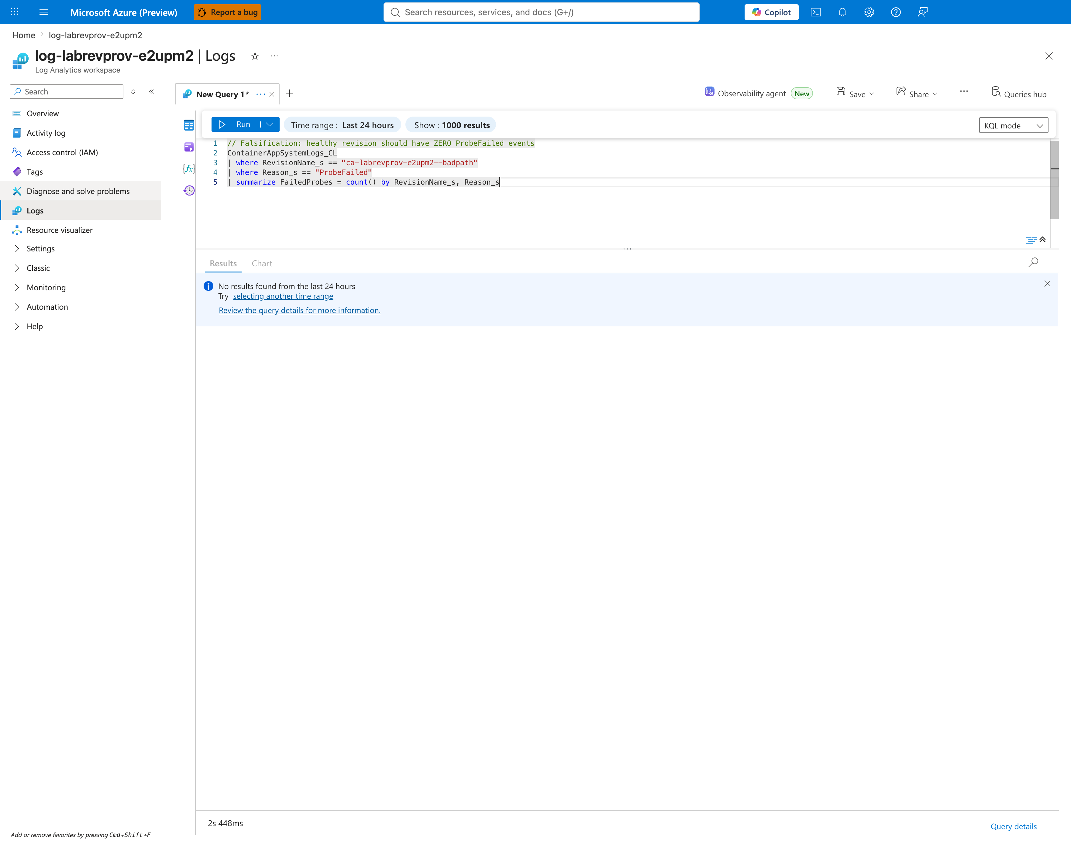Open the KQL mode dropdown
Image resolution: width=1071 pixels, height=841 pixels.
(x=1013, y=126)
